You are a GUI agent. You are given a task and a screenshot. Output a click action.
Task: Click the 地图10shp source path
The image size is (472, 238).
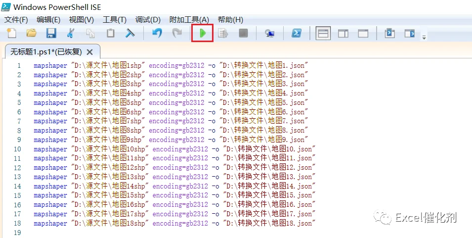(110, 149)
